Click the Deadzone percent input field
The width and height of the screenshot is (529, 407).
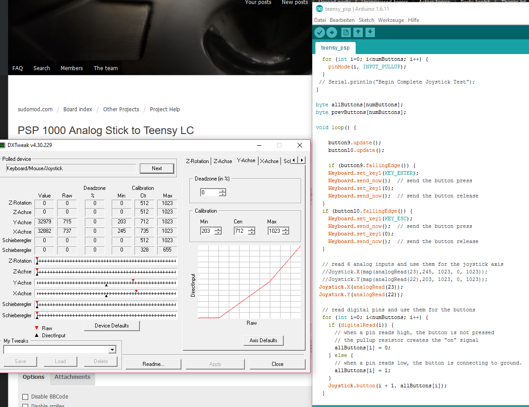tap(210, 193)
